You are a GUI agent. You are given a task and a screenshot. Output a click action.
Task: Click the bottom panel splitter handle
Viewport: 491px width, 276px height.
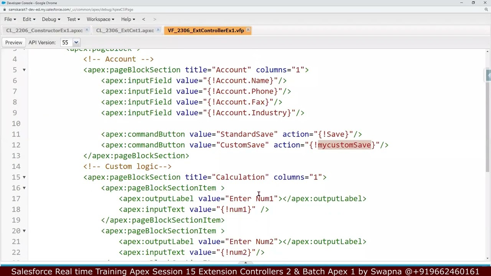[x=245, y=263]
